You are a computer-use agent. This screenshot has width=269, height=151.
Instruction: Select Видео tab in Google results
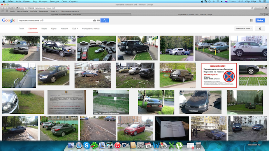pyautogui.click(x=44, y=29)
